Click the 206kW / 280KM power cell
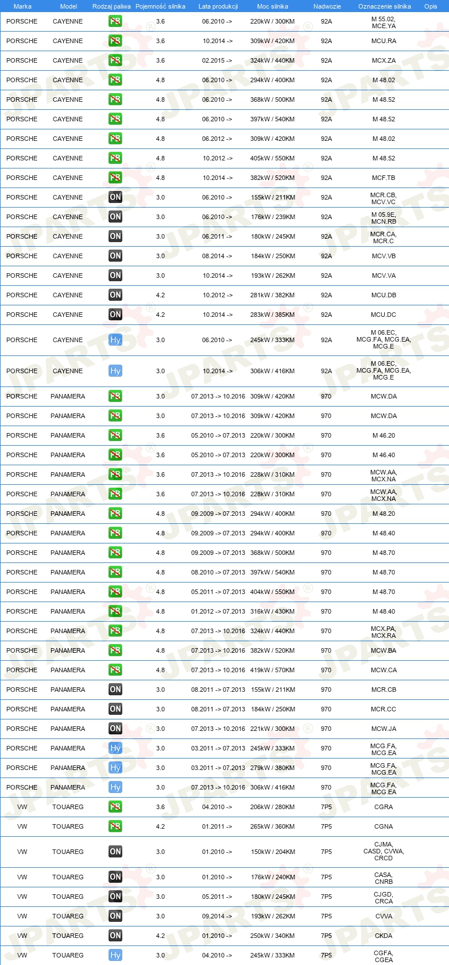The width and height of the screenshot is (449, 965). point(273,807)
